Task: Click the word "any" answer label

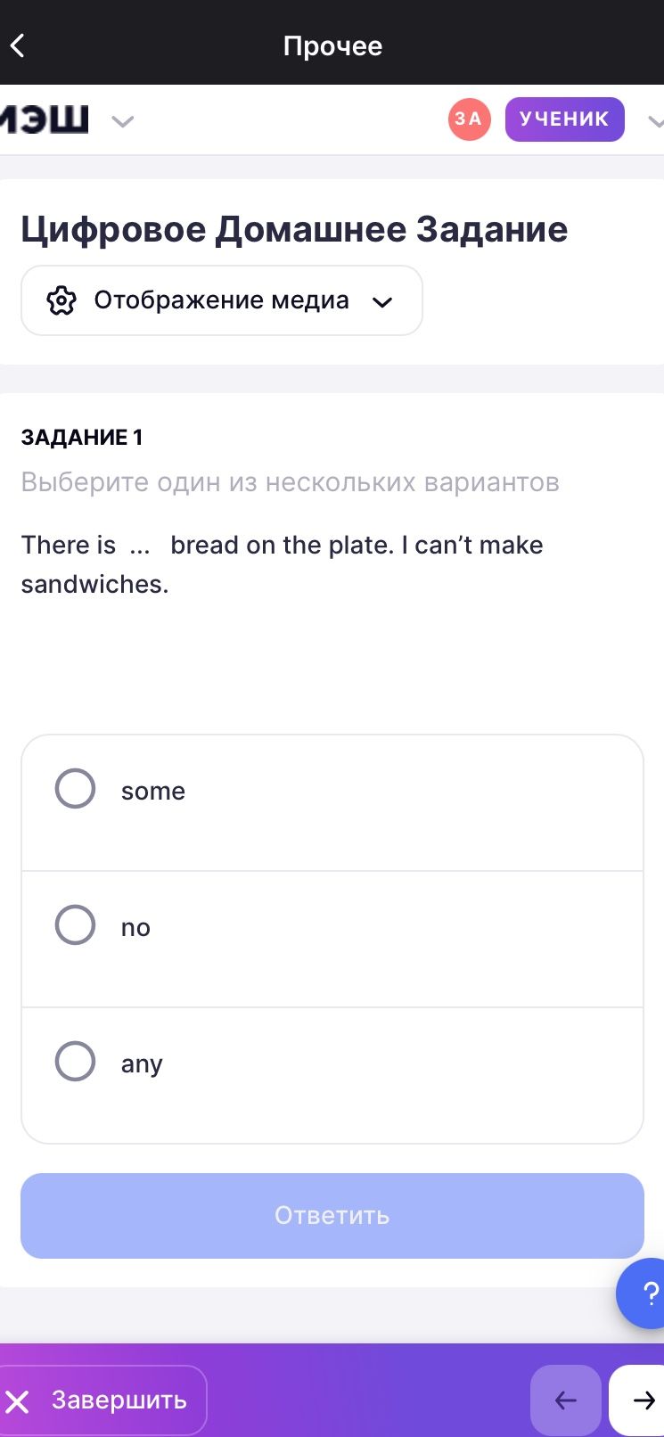Action: (x=142, y=1064)
